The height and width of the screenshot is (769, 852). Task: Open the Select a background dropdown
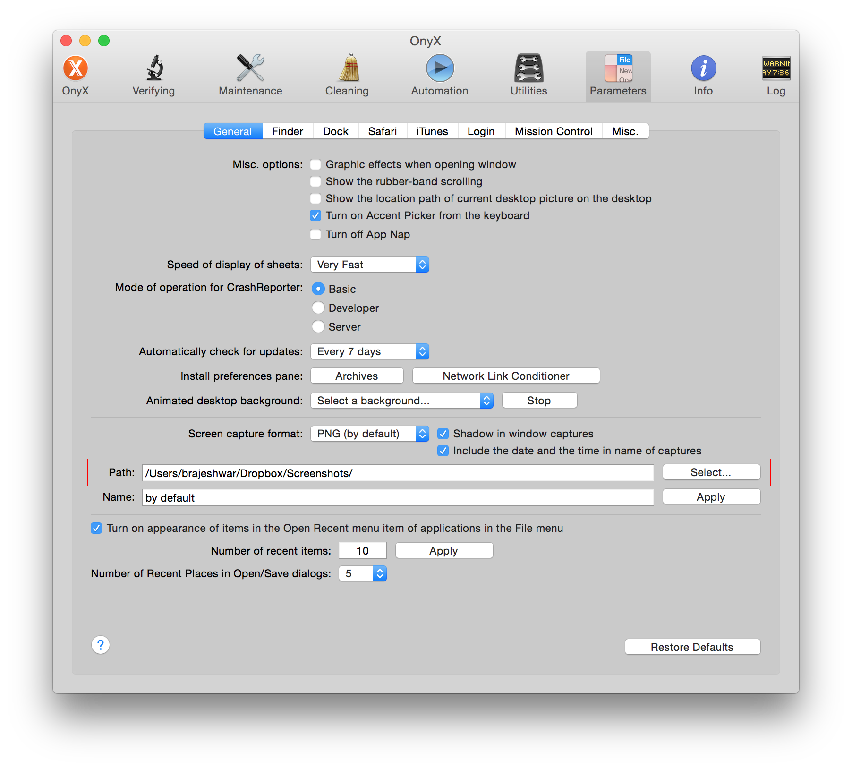pos(401,401)
